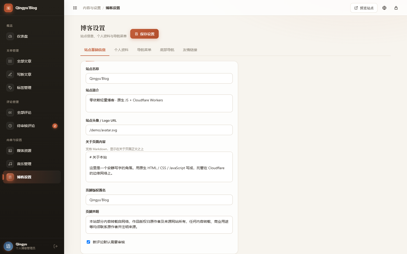Open the dashboard gauge icon for 仪表盘

[x=10, y=36]
